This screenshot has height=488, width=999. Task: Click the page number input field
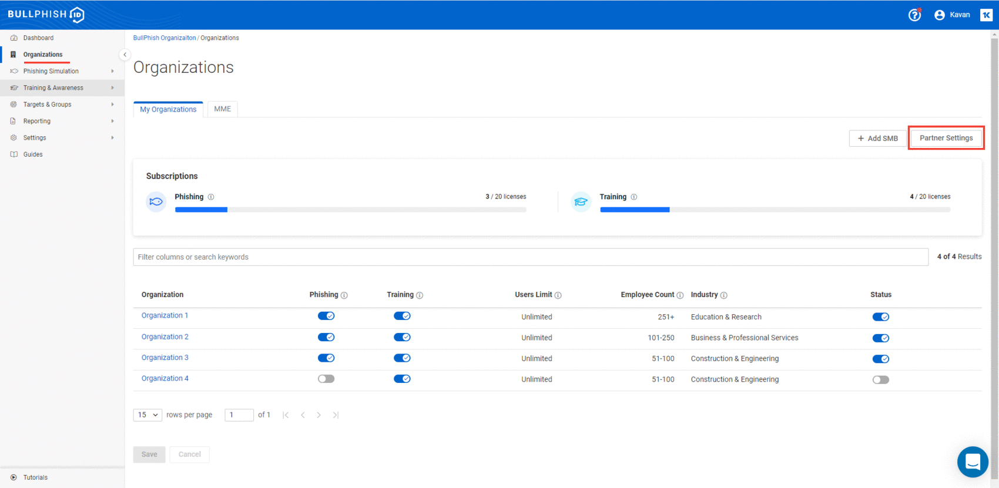click(239, 415)
